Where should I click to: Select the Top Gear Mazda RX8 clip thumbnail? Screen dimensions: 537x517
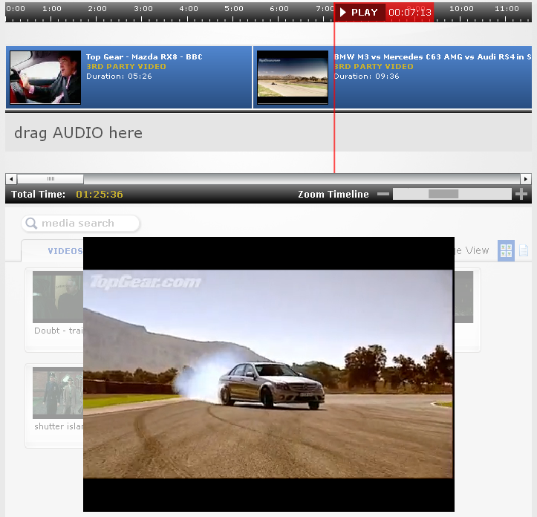click(x=45, y=77)
